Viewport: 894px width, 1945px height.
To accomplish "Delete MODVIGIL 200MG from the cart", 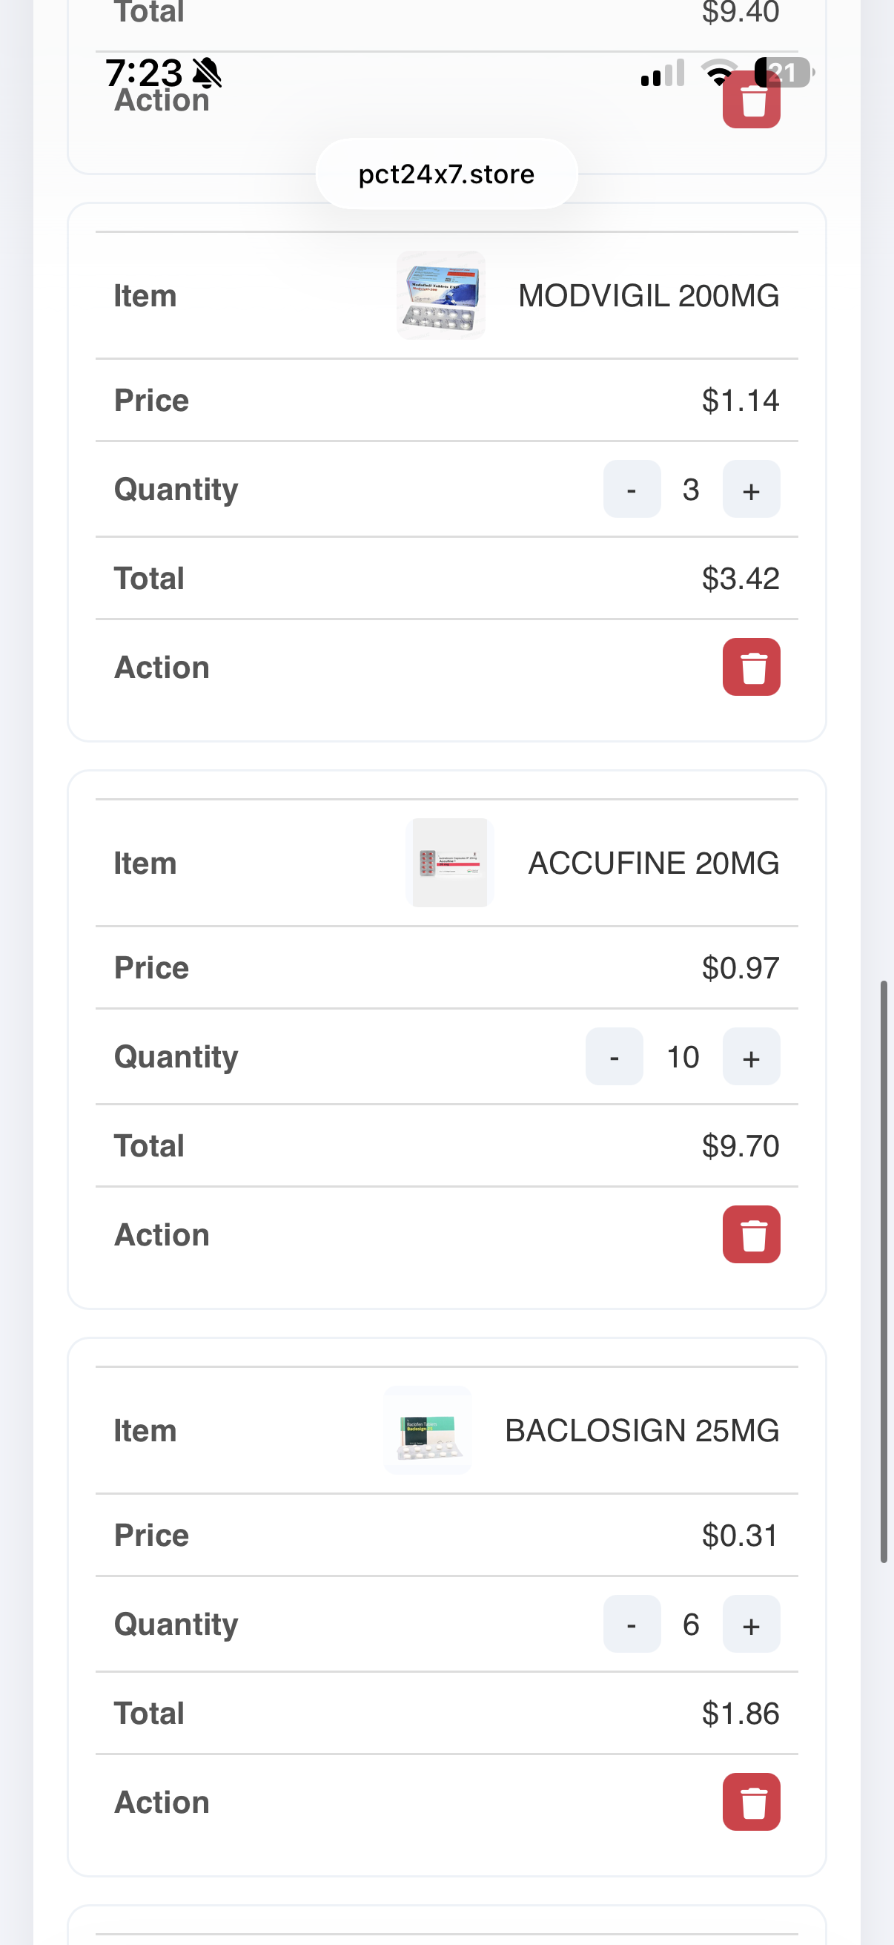I will (x=751, y=667).
